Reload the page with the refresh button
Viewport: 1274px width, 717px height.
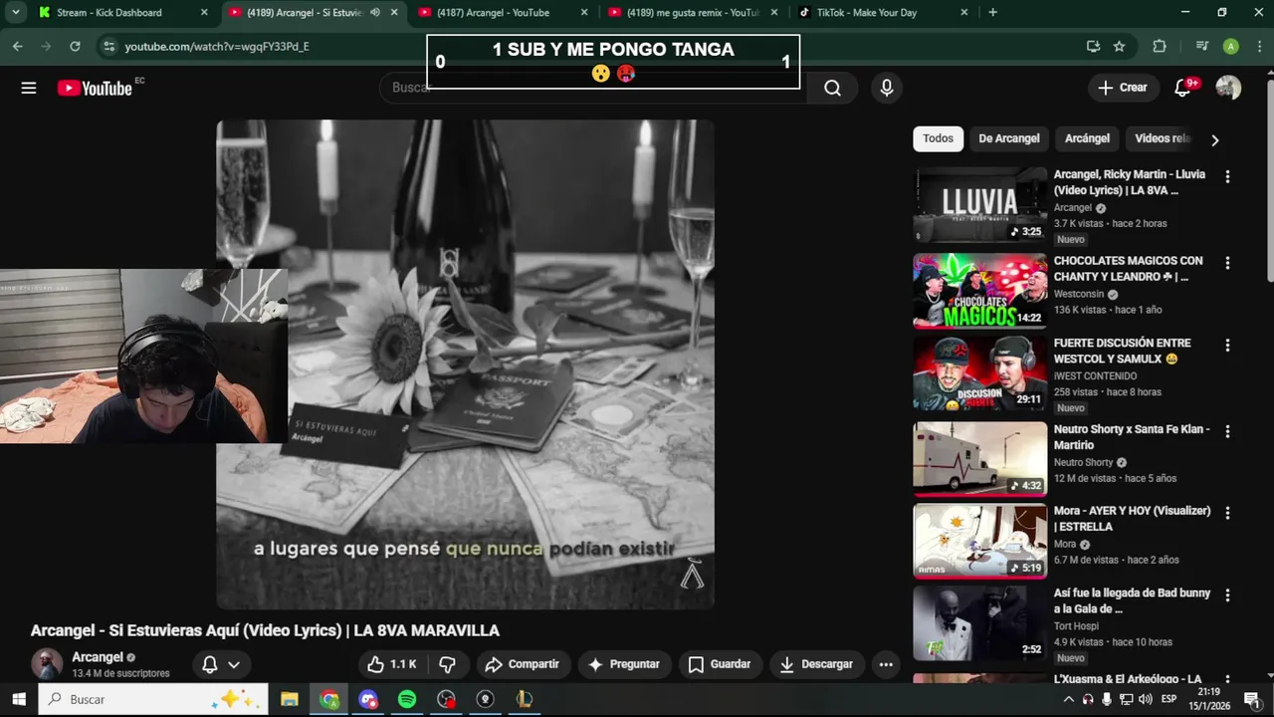click(x=75, y=46)
